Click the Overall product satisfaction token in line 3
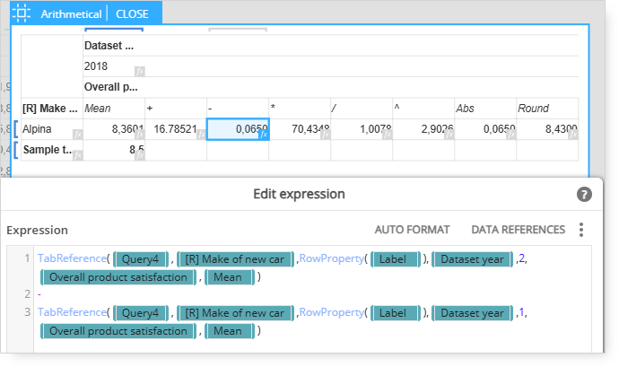619x367 pixels. [x=118, y=331]
